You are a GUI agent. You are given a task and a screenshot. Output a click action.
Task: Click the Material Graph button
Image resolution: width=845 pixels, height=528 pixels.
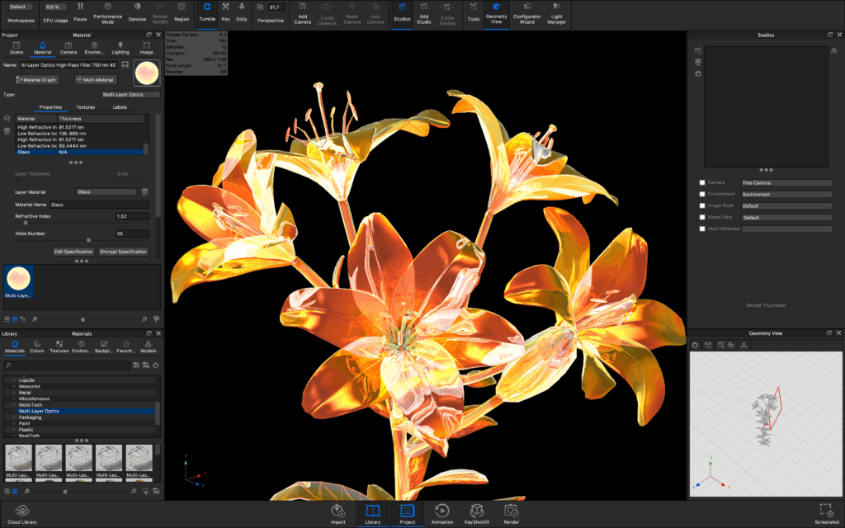click(38, 80)
